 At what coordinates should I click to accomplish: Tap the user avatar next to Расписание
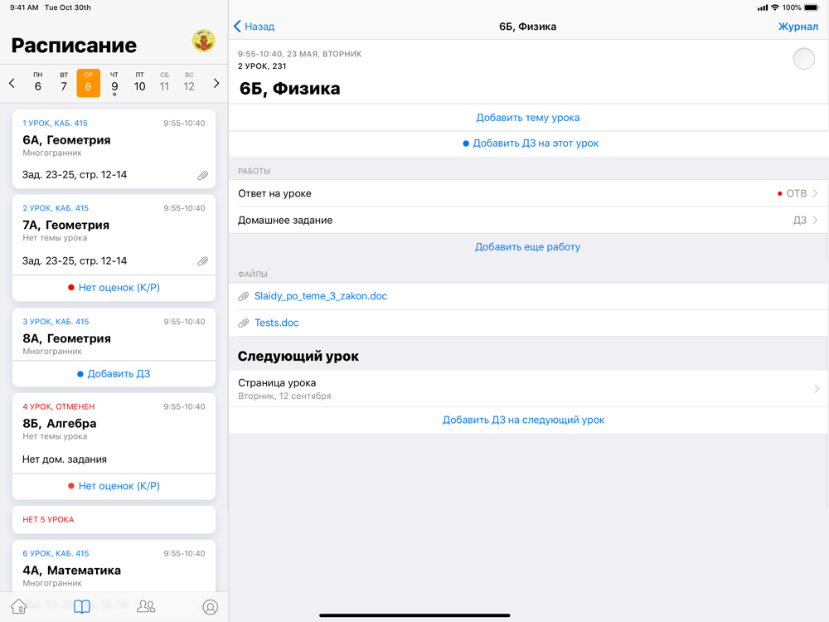click(x=204, y=41)
